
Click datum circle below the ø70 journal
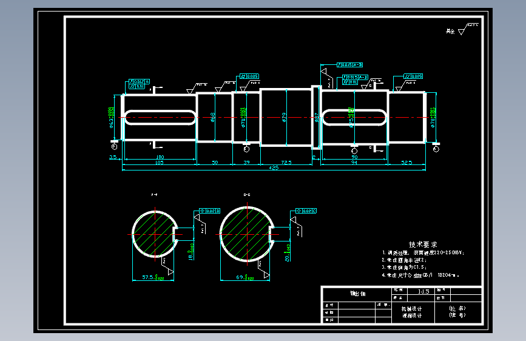pos(246,149)
